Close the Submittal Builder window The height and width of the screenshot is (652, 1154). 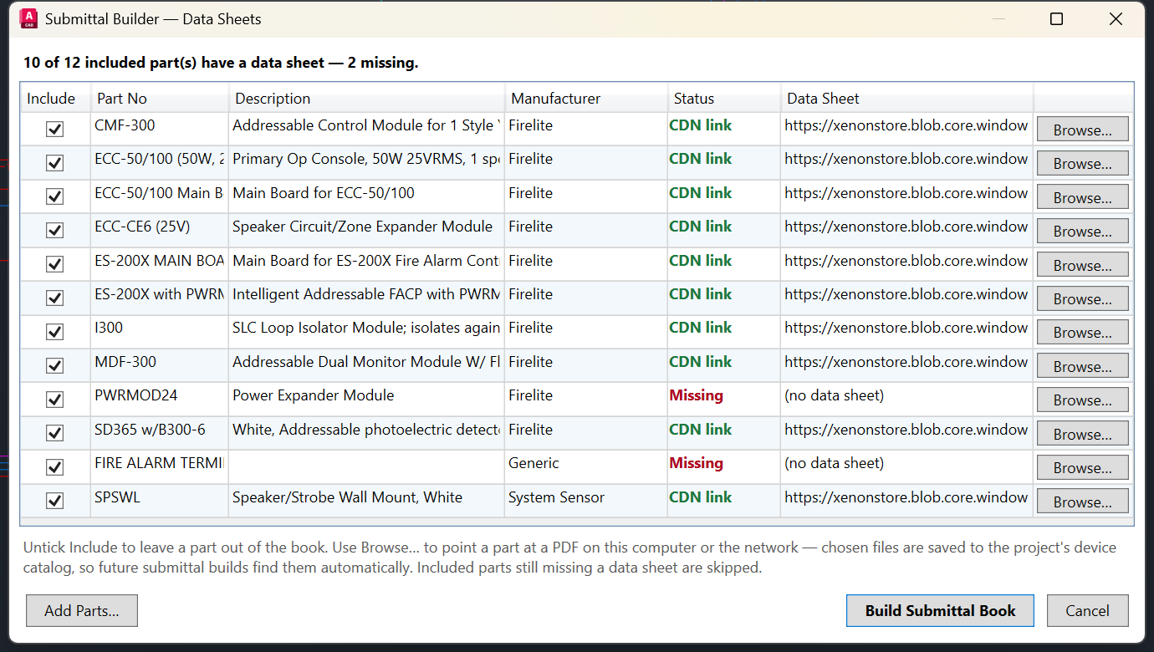coord(1116,18)
